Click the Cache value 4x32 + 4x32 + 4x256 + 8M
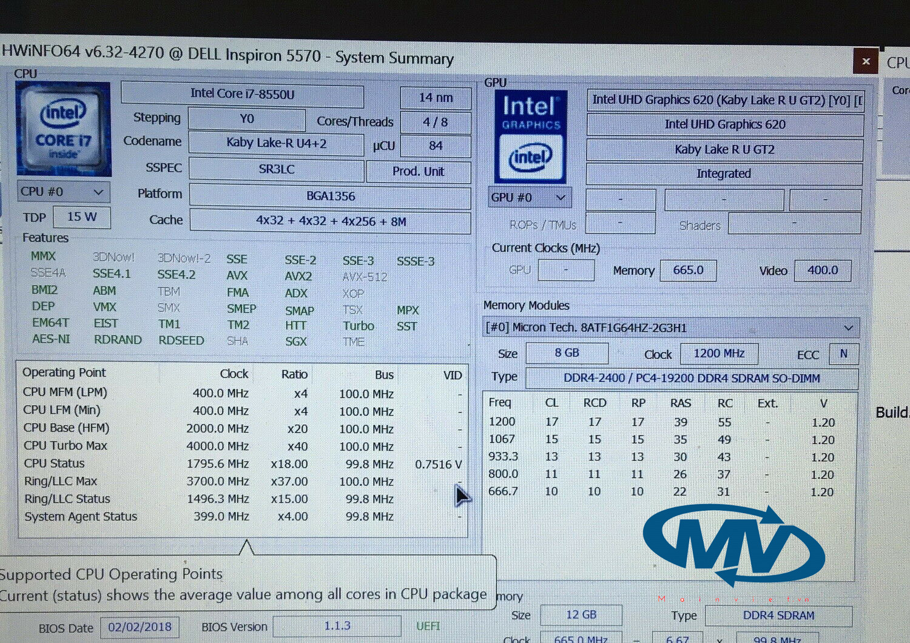910x643 pixels. pos(330,221)
